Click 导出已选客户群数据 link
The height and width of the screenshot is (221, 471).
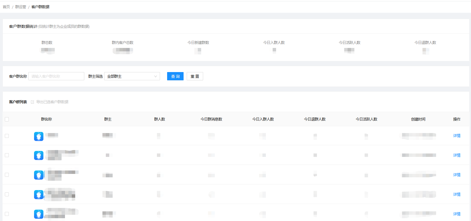pyautogui.click(x=52, y=102)
